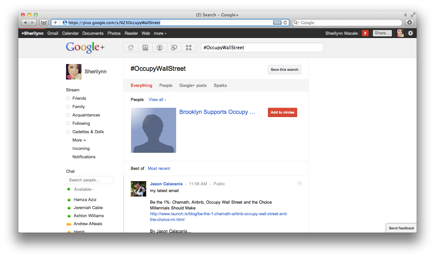Open Gmail from the Google bar
Screen dimensions: 435x258
coord(53,33)
